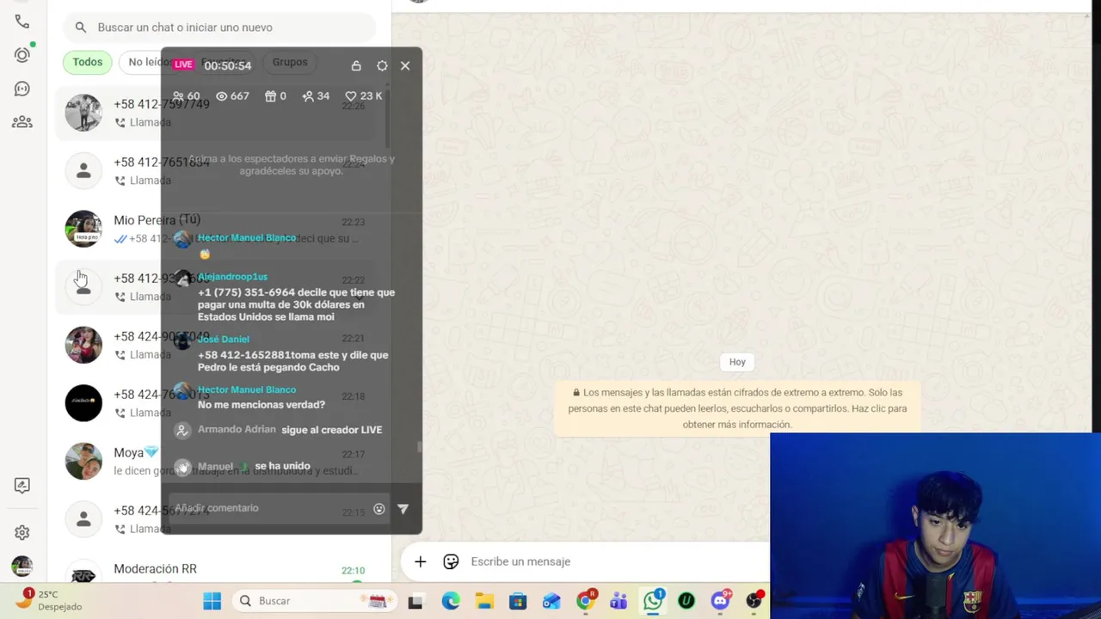Click username Alejandroop1us in live chat
Image resolution: width=1101 pixels, height=619 pixels.
tap(232, 277)
